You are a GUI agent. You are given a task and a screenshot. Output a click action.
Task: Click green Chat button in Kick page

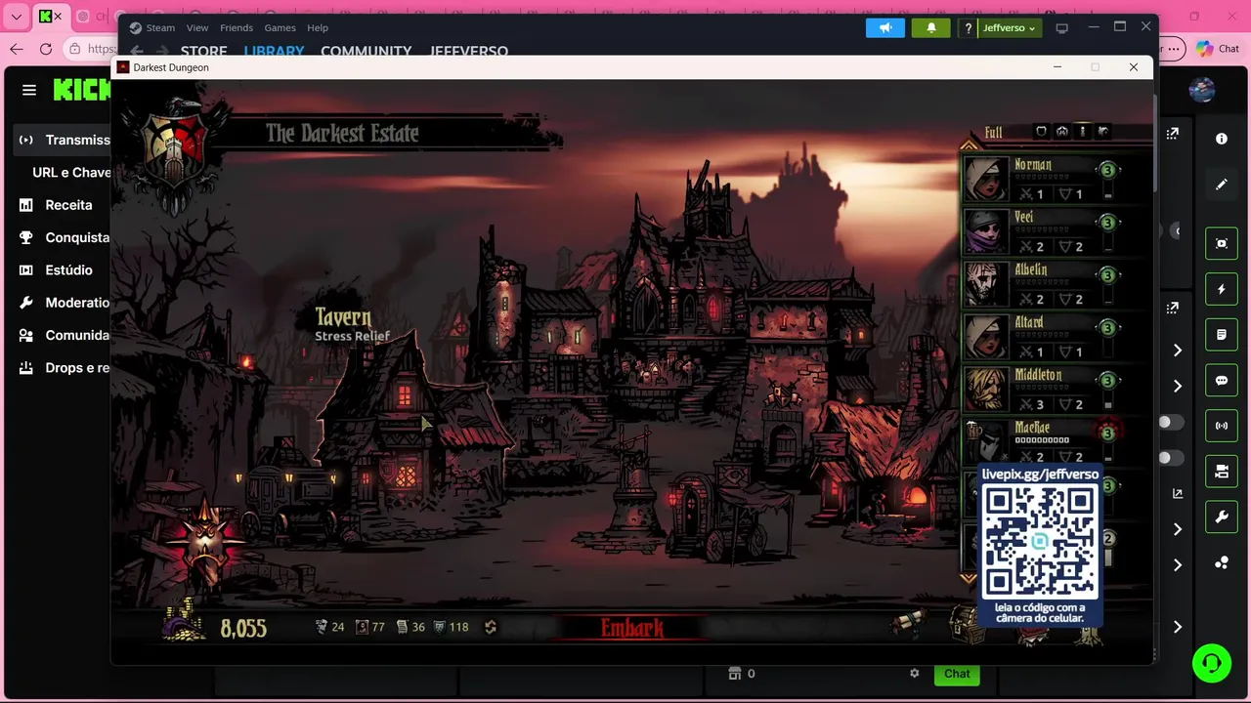click(957, 674)
